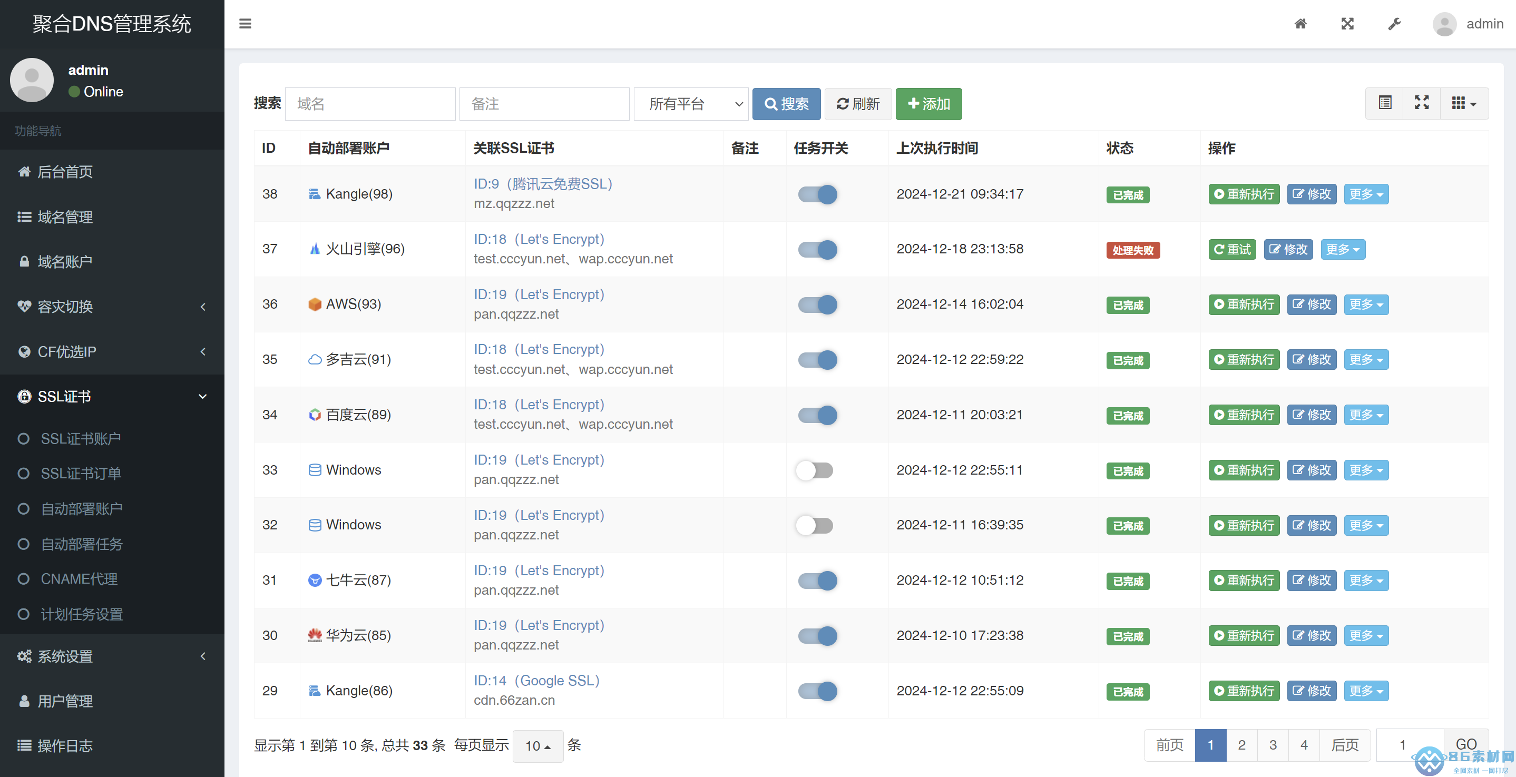
Task: Go to pagination page 3
Action: [x=1273, y=745]
